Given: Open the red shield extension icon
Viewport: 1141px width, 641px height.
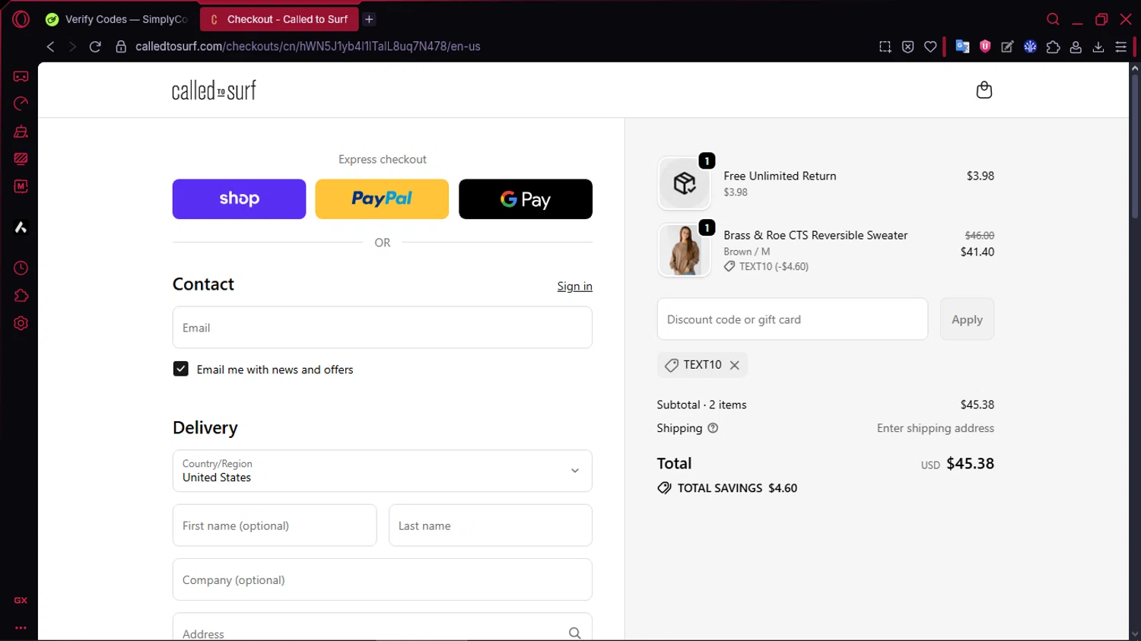Looking at the screenshot, I should pyautogui.click(x=985, y=46).
